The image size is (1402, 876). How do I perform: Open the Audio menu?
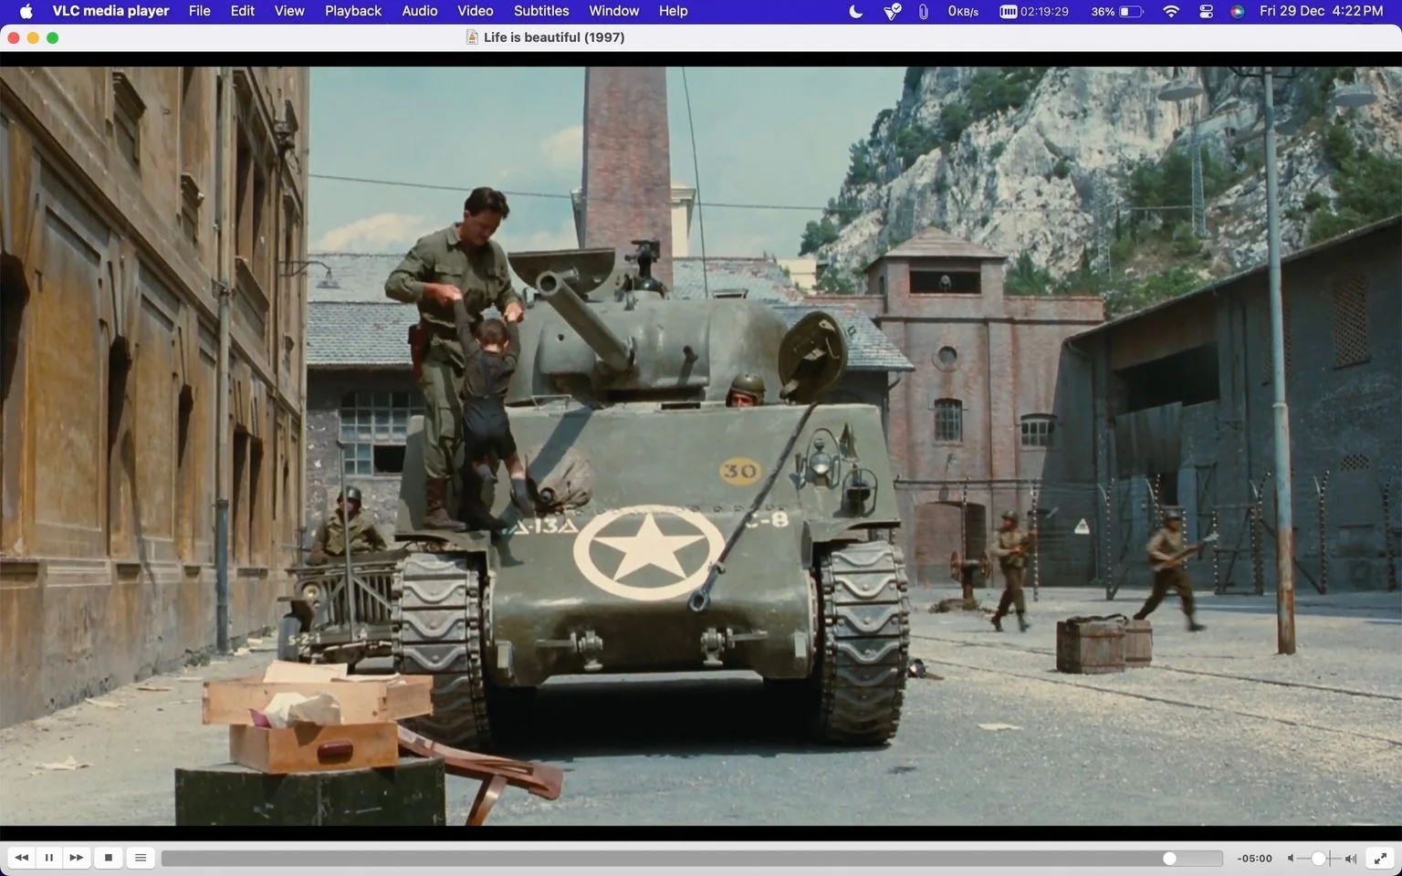click(x=420, y=11)
